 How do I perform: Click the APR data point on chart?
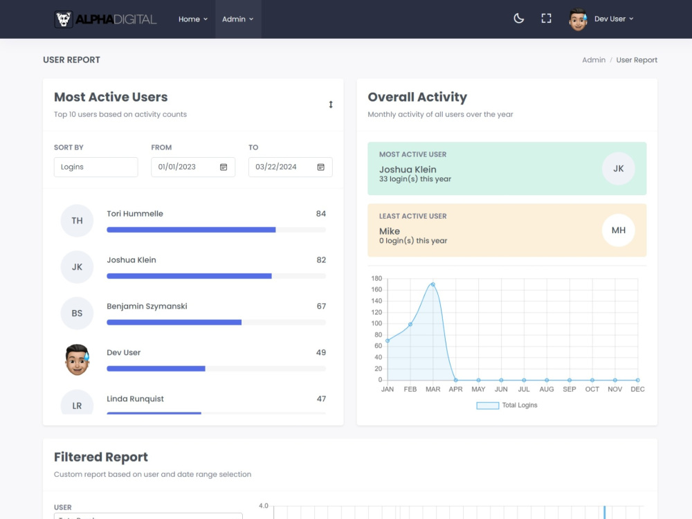coord(456,380)
